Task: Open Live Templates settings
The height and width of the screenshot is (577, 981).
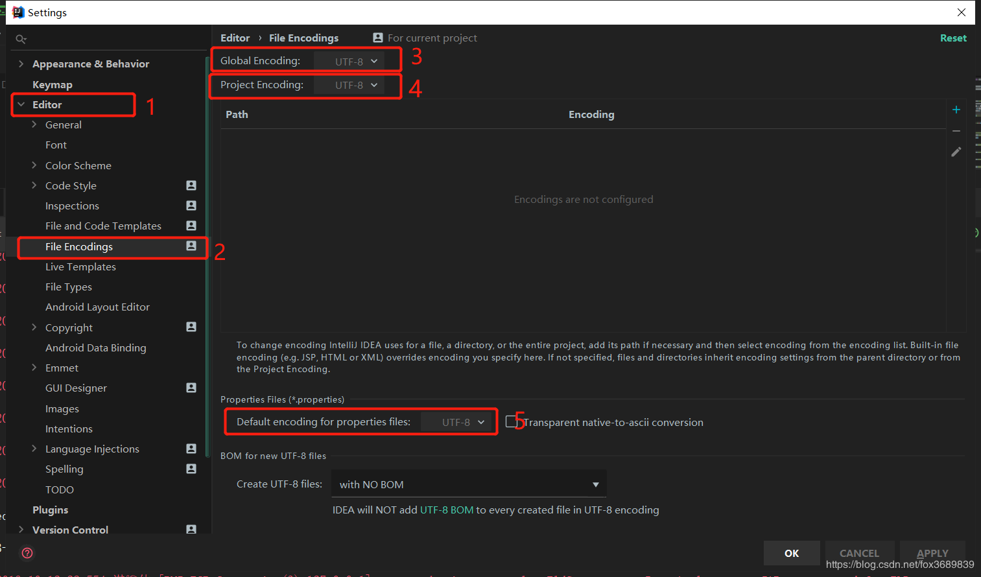Action: point(80,266)
